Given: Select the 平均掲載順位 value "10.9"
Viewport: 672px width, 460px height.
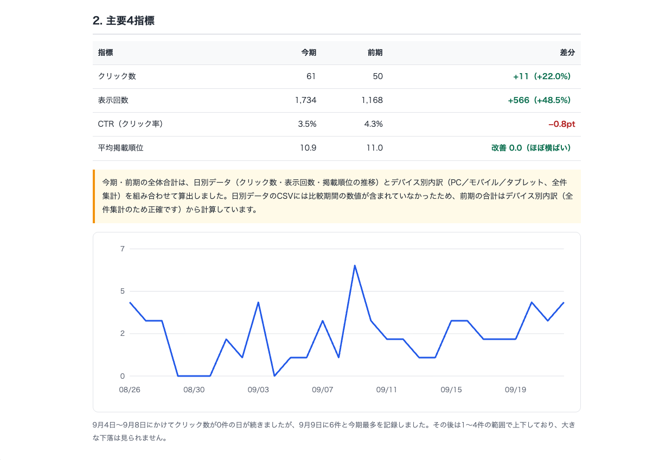Looking at the screenshot, I should click(308, 148).
